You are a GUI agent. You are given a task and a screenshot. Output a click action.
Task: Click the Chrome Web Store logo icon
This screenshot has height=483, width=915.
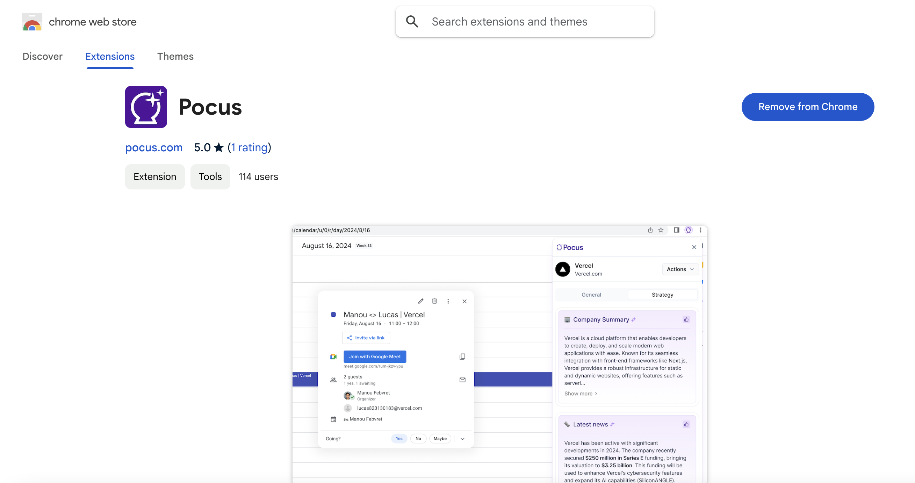32,22
